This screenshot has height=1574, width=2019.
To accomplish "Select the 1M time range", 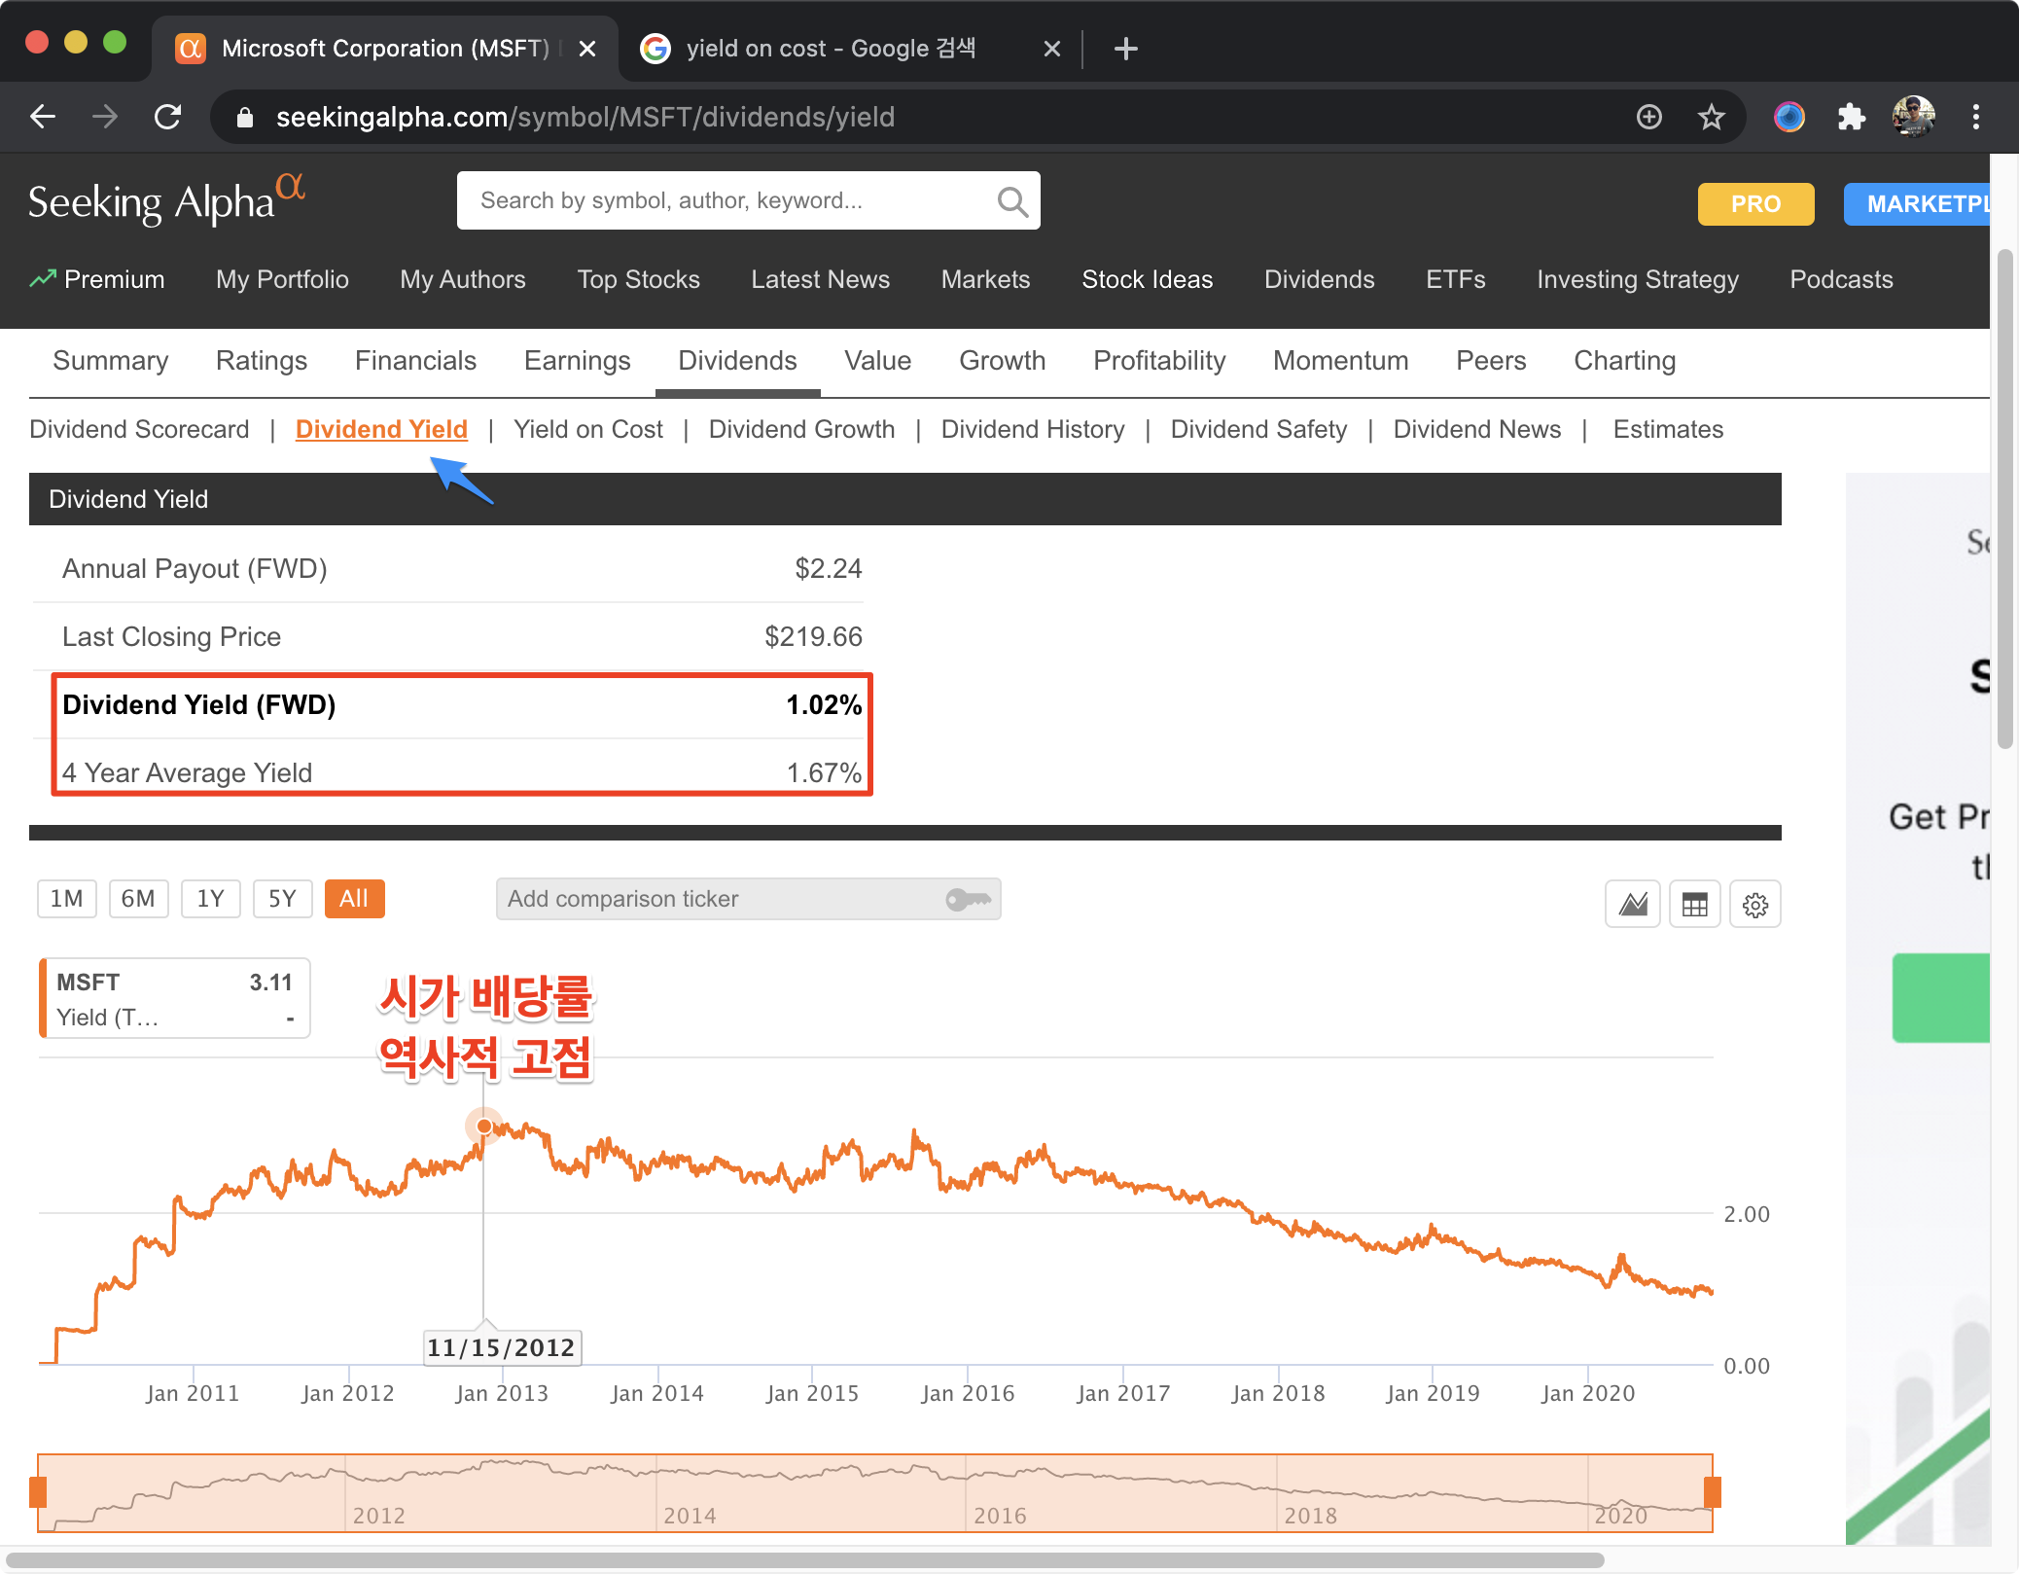I will click(x=66, y=899).
